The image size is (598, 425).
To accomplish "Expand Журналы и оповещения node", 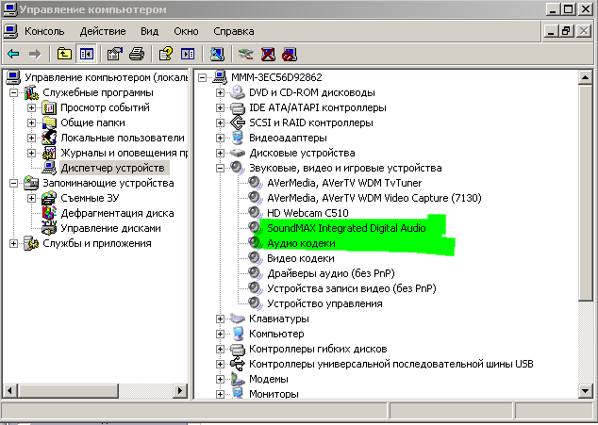I will pyautogui.click(x=32, y=153).
